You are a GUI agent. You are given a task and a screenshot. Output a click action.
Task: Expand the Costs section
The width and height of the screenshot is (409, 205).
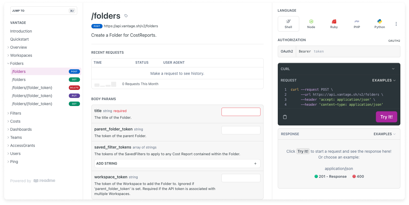coord(8,121)
